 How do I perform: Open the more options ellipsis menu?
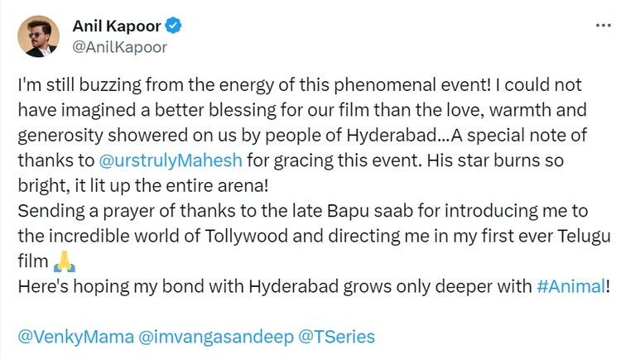pyautogui.click(x=603, y=26)
